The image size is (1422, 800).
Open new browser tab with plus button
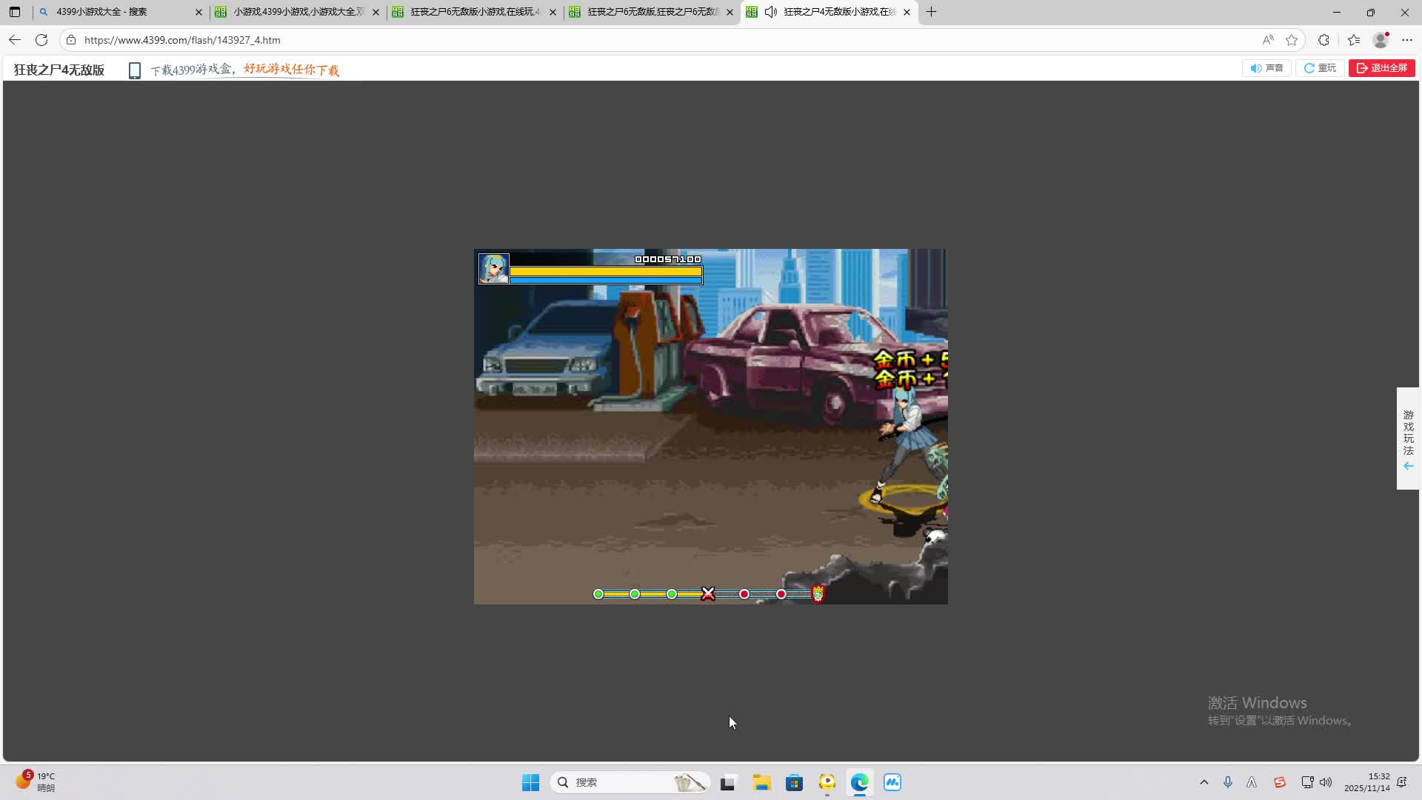(x=931, y=12)
